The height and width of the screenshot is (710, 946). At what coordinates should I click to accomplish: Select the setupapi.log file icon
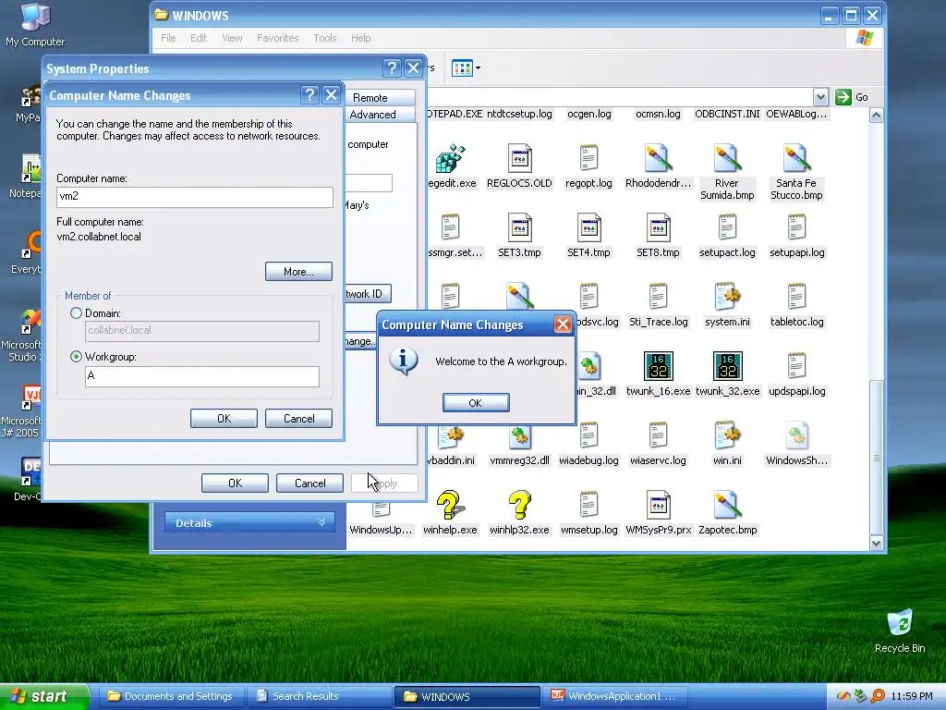point(796,227)
